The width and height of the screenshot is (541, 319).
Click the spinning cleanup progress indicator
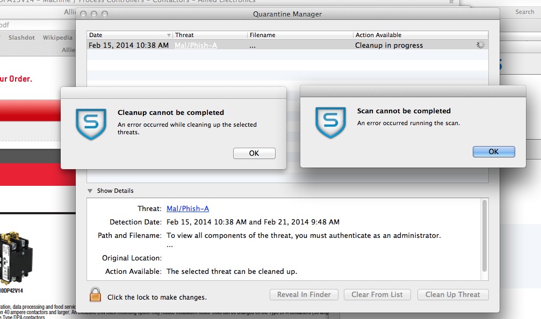(480, 45)
